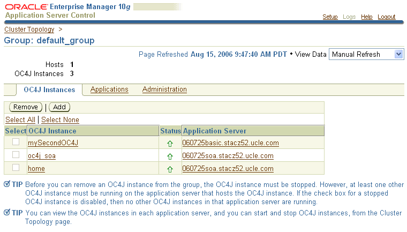Click the Logout link
Screen dimensions: 407x232
click(387, 17)
